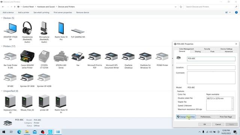Select the printer-80 unspecified device
Viewport: 240px width, 135px height.
point(44,103)
